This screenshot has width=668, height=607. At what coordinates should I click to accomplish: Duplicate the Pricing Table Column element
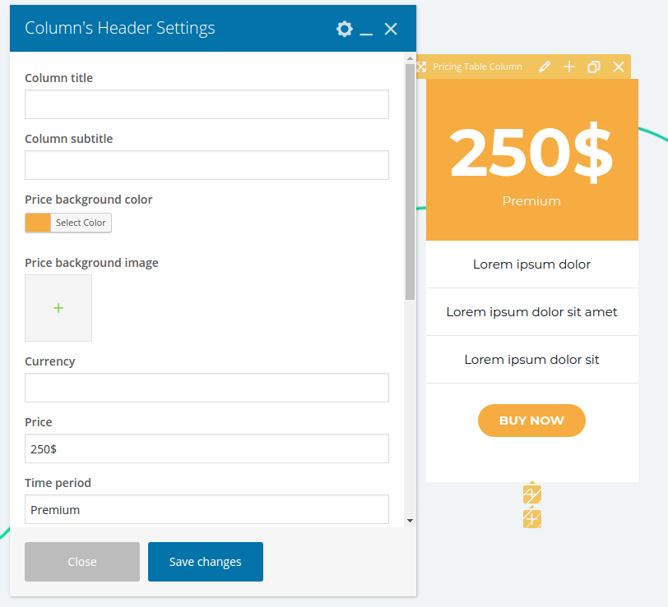click(594, 67)
